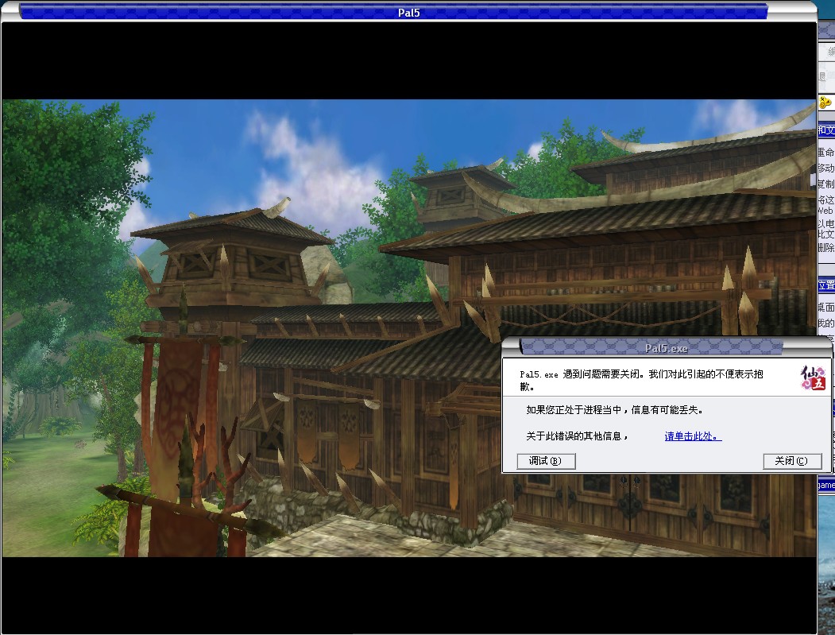The width and height of the screenshot is (835, 635).
Task: Select 删除 delete task in side panel
Action: [x=826, y=247]
